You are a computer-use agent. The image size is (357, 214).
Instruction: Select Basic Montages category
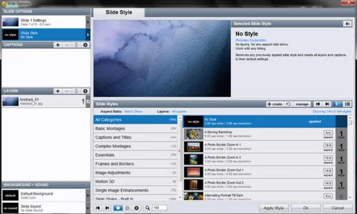tap(136, 128)
